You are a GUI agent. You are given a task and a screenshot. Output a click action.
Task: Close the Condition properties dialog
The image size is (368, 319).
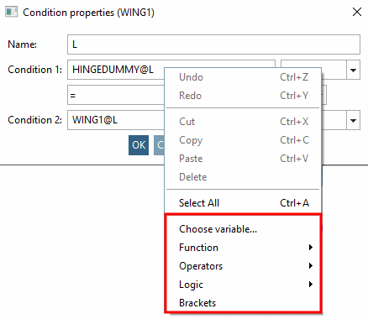357,12
